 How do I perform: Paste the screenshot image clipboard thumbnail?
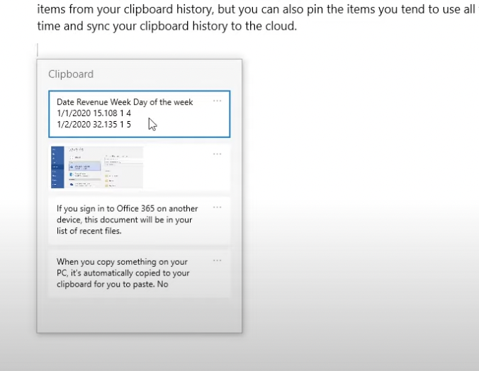(x=97, y=167)
